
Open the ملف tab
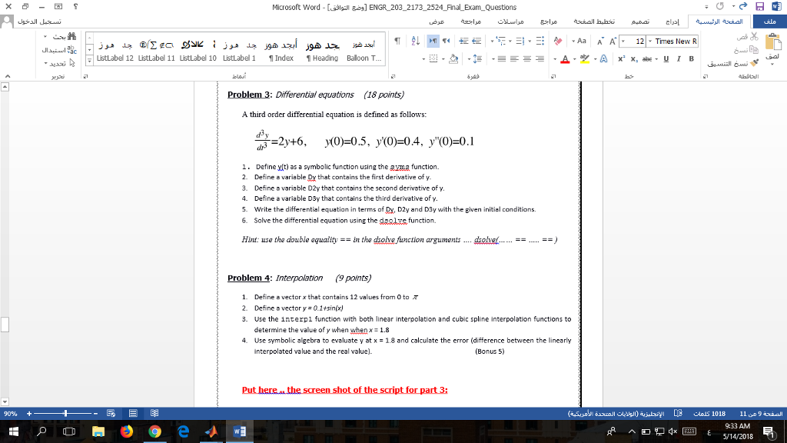769,21
